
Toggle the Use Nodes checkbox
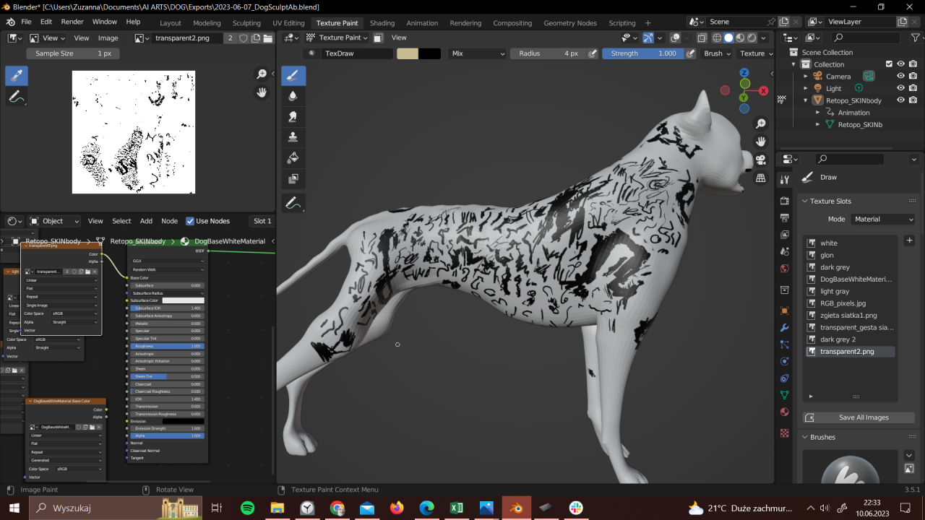tap(190, 221)
